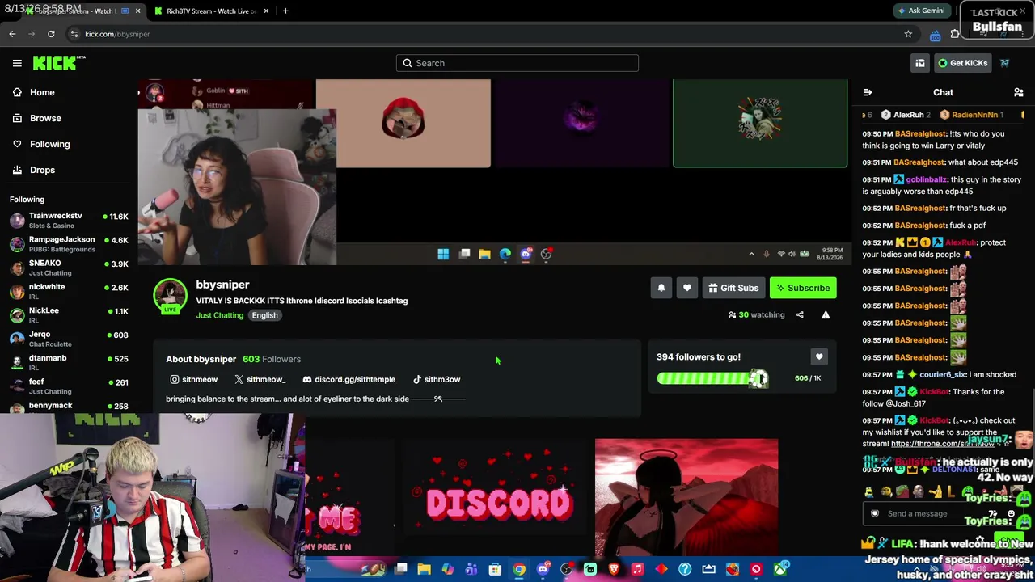This screenshot has height=582, width=1035.
Task: Open Microsoft Store from the taskbar
Action: (x=495, y=569)
